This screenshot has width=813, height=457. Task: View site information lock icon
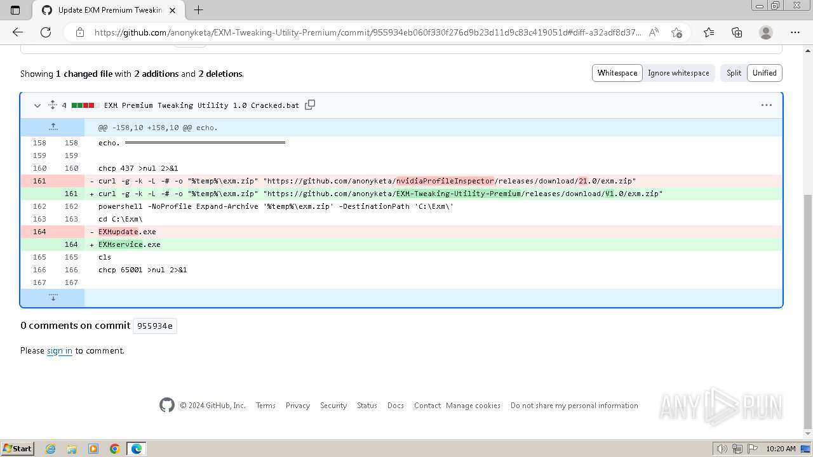pyautogui.click(x=80, y=32)
